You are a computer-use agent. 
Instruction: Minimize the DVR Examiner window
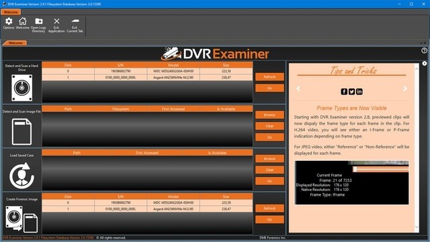(x=399, y=4)
